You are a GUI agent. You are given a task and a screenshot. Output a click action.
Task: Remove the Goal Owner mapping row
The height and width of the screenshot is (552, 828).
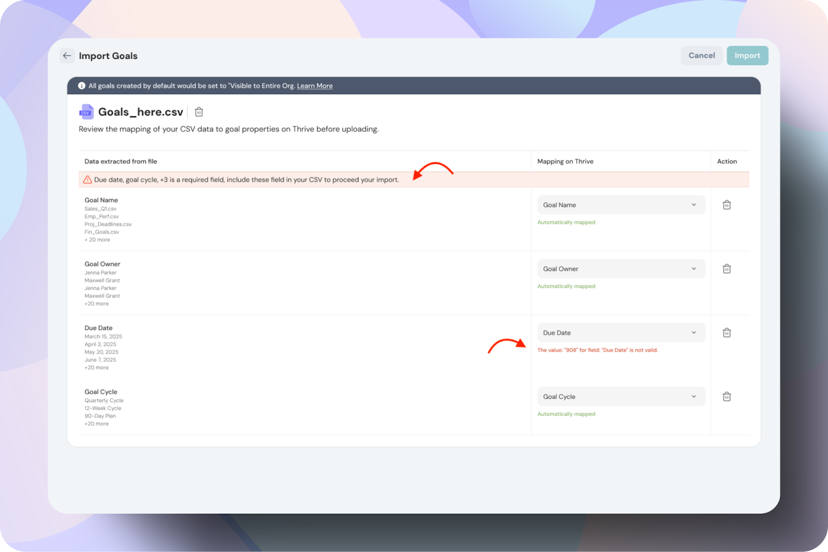pyautogui.click(x=727, y=269)
